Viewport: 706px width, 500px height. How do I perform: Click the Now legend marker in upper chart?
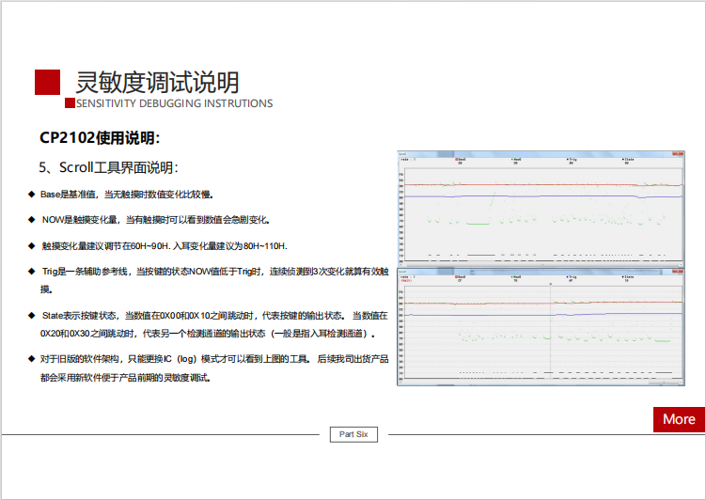click(x=513, y=160)
